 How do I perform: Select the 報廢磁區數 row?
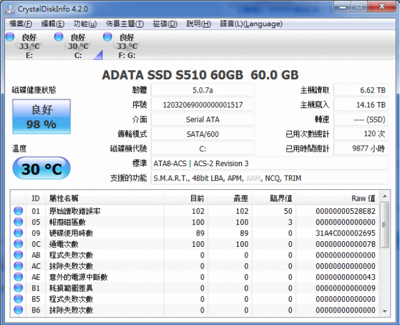coord(195,222)
